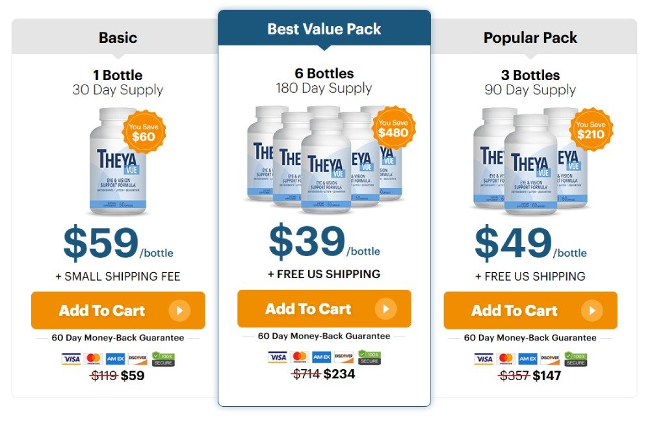The image size is (650, 423).
Task: Click the play arrow on Basic Add To Cart
Action: pos(179,311)
